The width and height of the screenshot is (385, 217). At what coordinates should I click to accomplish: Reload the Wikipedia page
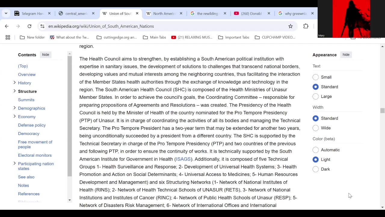pyautogui.click(x=29, y=26)
